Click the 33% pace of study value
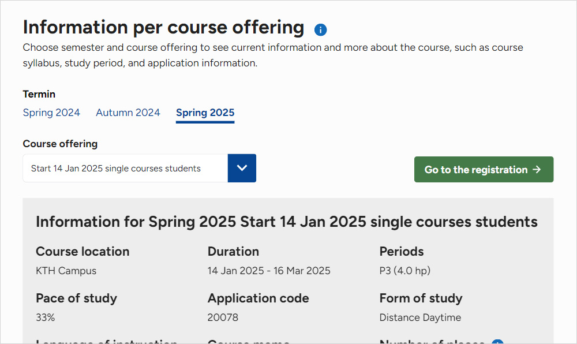577x344 pixels. (46, 317)
